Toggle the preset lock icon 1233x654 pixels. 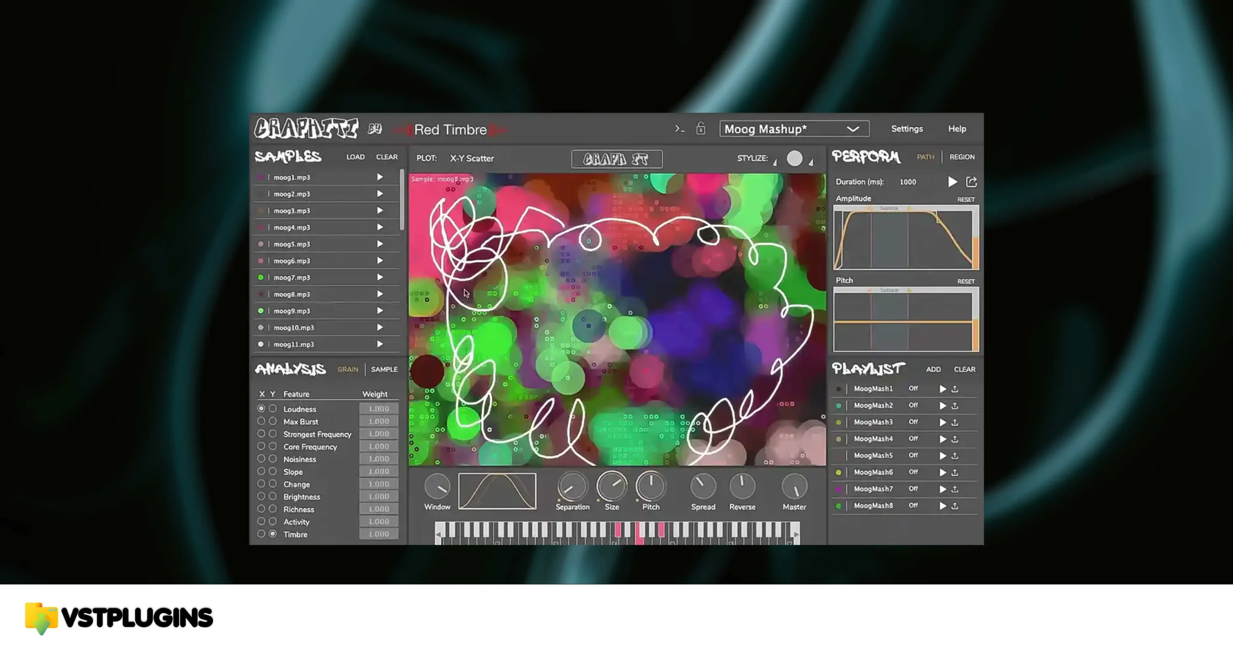point(701,128)
